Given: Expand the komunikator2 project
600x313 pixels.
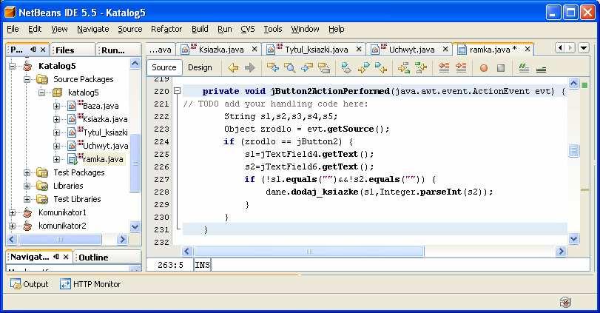Looking at the screenshot, I should [x=13, y=226].
